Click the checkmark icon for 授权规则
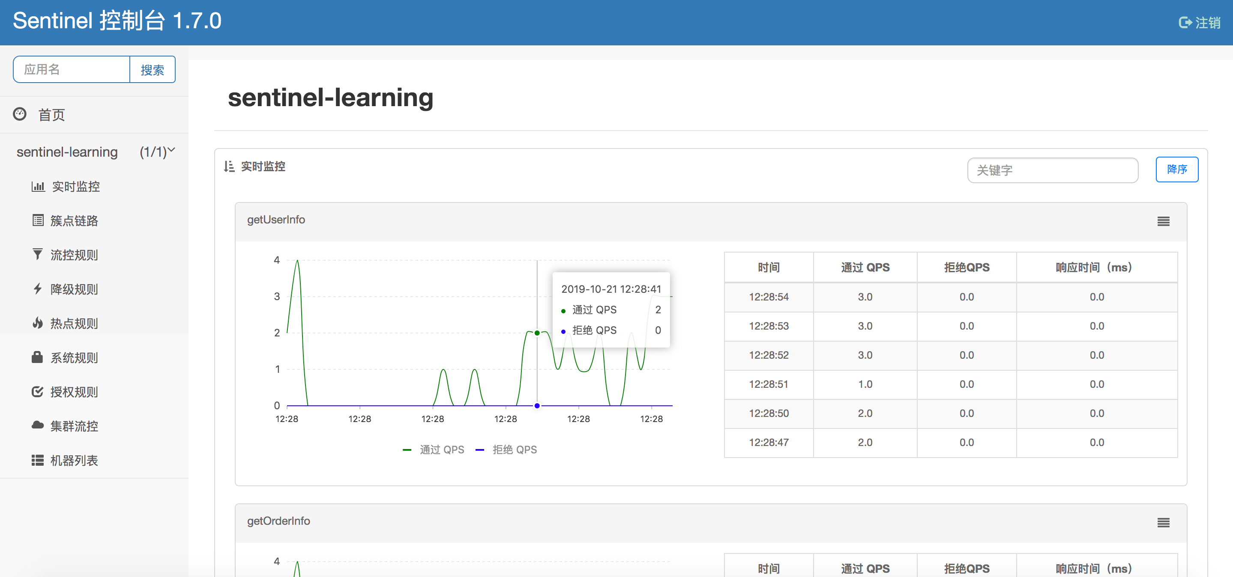 [37, 392]
